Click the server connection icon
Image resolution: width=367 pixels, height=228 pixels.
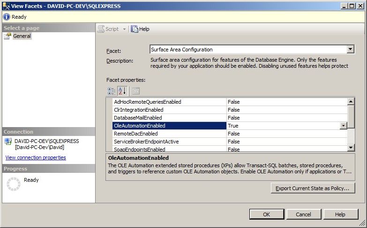point(8,142)
